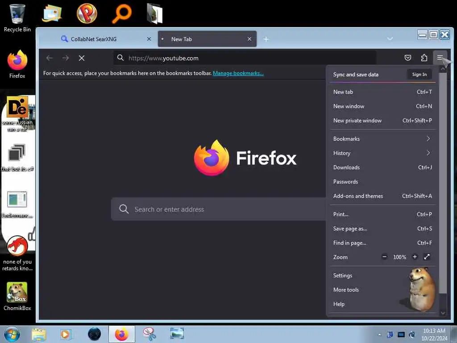This screenshot has height=343, width=457.
Task: Open the Recycle Bin desktop icon
Action: pos(17,17)
